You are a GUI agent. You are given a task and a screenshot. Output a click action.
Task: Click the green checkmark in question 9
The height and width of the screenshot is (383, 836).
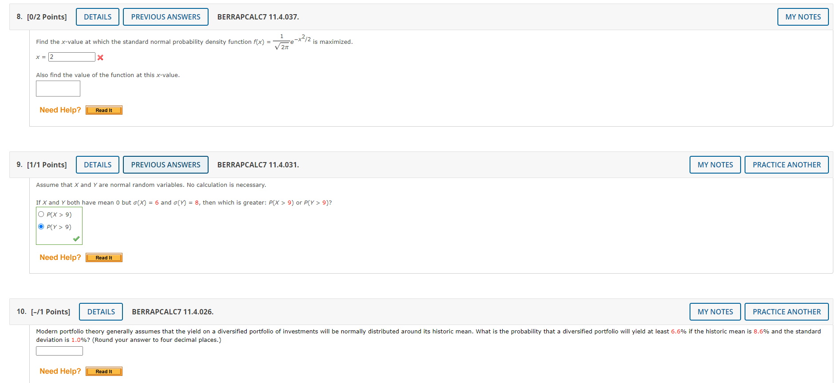point(76,239)
